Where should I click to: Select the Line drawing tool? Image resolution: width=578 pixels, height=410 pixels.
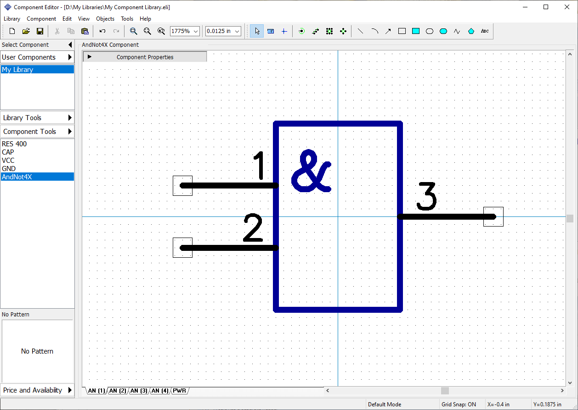(x=361, y=31)
